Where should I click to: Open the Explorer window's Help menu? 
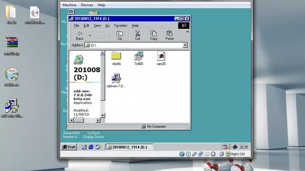pos(135,26)
